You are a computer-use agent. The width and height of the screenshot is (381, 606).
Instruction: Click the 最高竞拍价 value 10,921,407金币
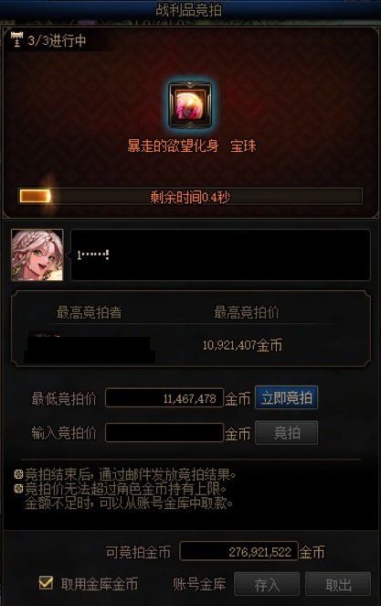242,345
